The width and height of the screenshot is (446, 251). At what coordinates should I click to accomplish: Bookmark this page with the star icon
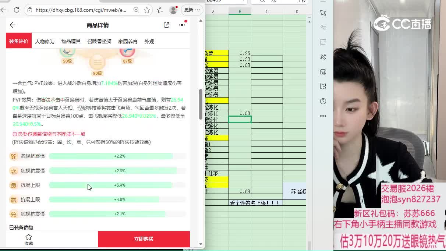147,10
